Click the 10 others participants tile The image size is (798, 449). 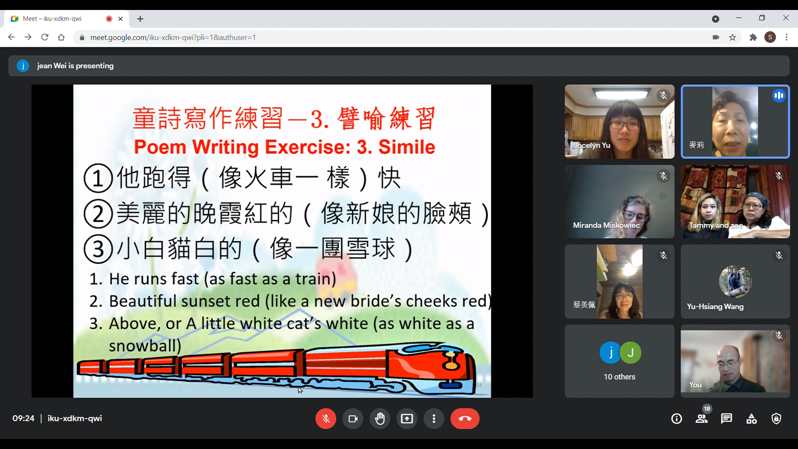[619, 361]
